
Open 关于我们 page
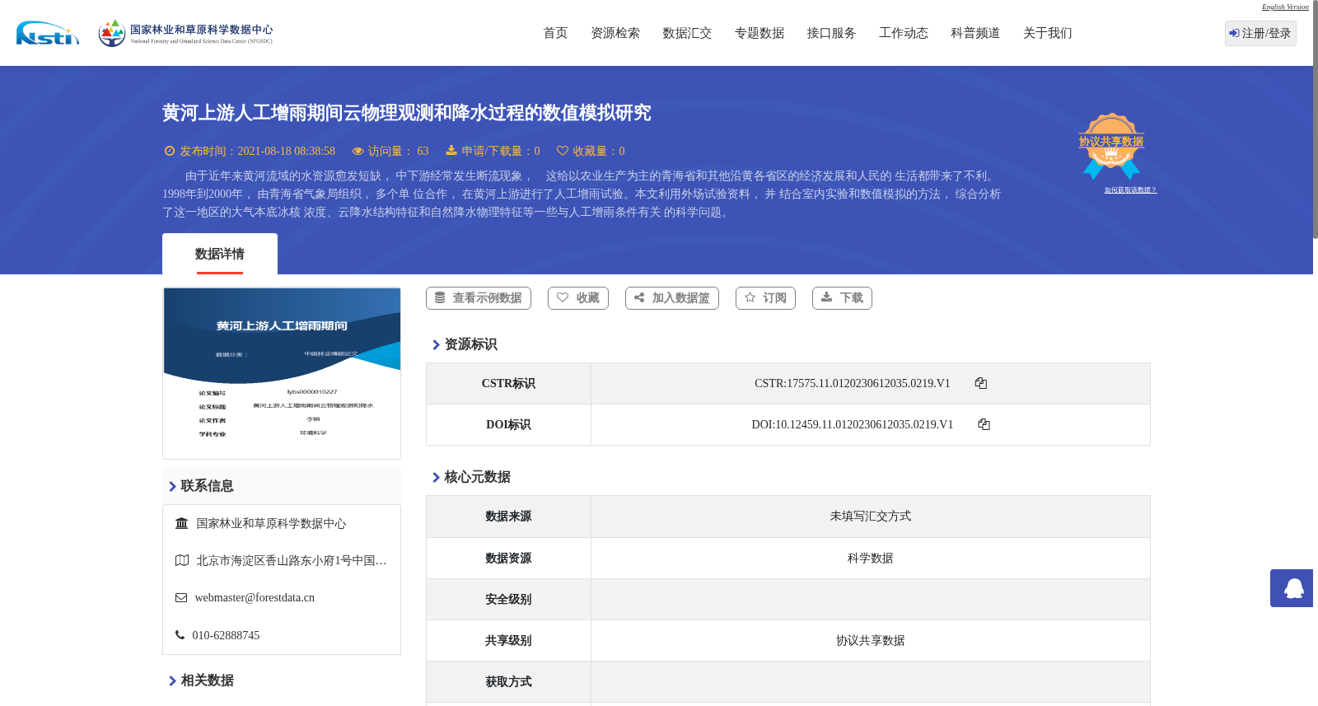tap(1048, 33)
